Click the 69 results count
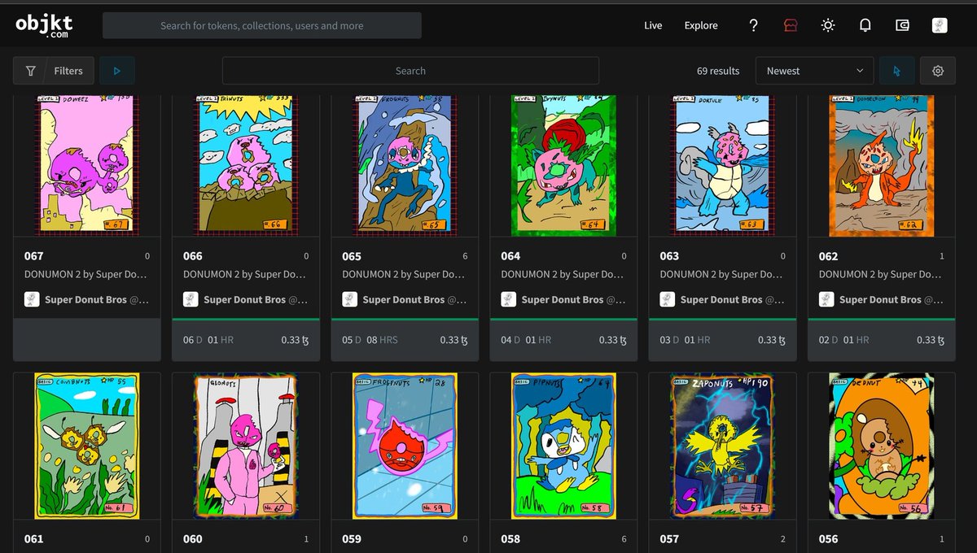977x553 pixels. 718,71
